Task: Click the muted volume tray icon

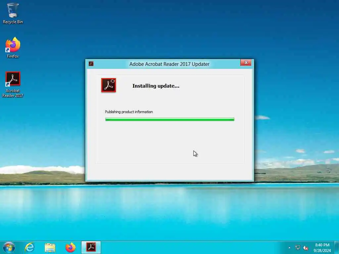Action: 306,248
